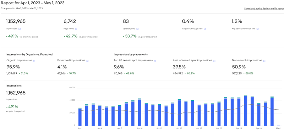284x131 pixels.
Task: Click the 'Report for Apr 1, 2023 - May 1, 2023' heading
Action: [x=33, y=3]
